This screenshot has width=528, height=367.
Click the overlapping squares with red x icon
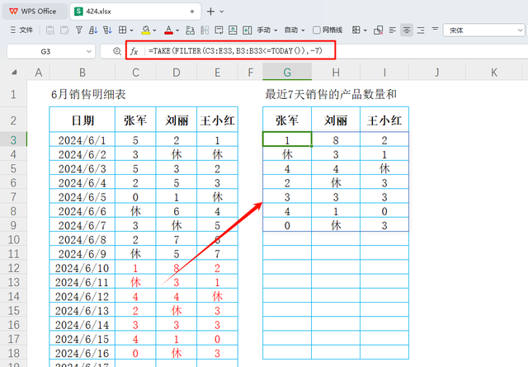(378, 31)
